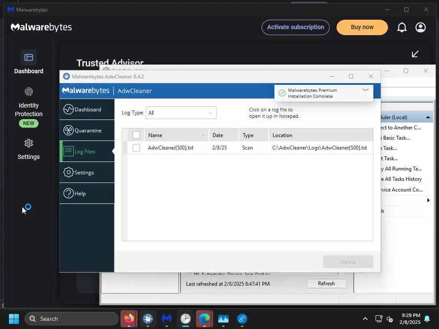
Task: Click Enable All Tasks History in Task Scheduler
Action: (401, 179)
